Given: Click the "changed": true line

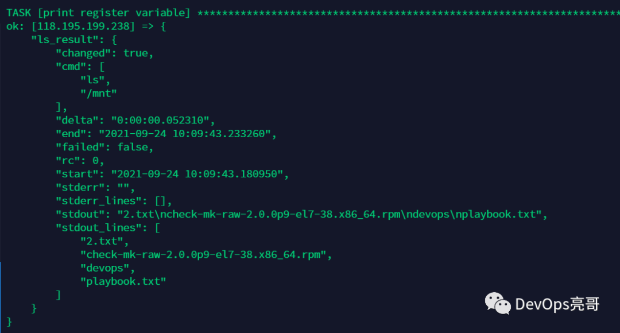Looking at the screenshot, I should click(x=104, y=53).
